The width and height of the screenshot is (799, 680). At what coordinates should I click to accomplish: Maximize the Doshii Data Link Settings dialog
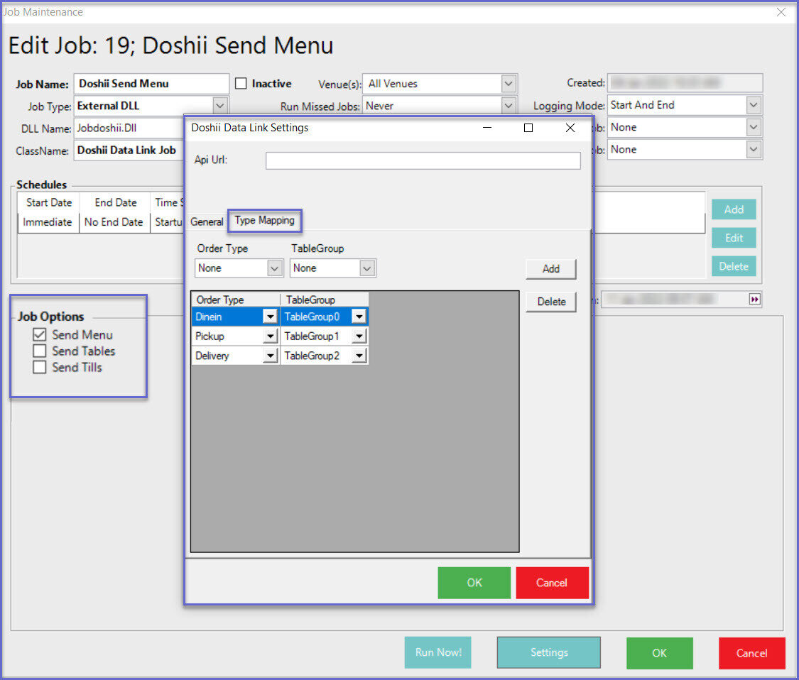coord(528,128)
